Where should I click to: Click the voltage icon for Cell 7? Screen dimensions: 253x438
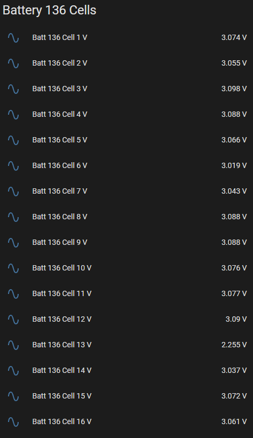click(x=13, y=192)
